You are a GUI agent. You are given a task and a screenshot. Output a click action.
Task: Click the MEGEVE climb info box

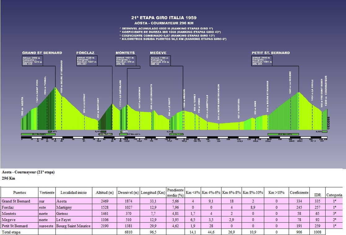click(160, 61)
